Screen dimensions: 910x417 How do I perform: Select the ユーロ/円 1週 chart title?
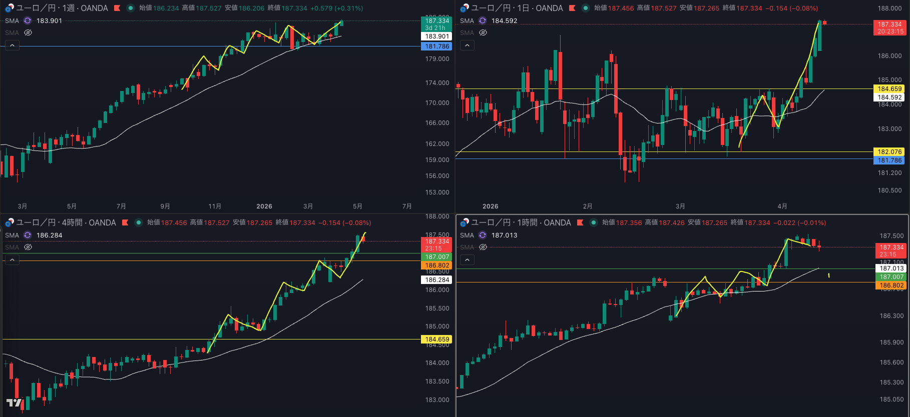pos(62,8)
